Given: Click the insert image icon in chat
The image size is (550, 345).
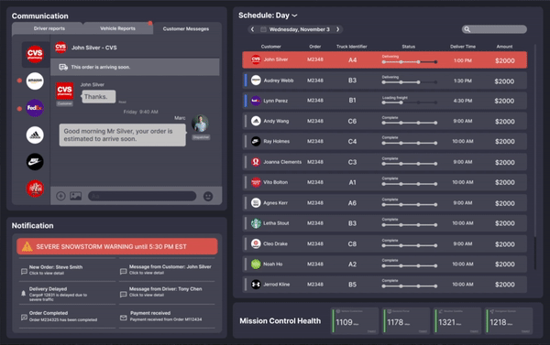Looking at the screenshot, I should pyautogui.click(x=76, y=196).
